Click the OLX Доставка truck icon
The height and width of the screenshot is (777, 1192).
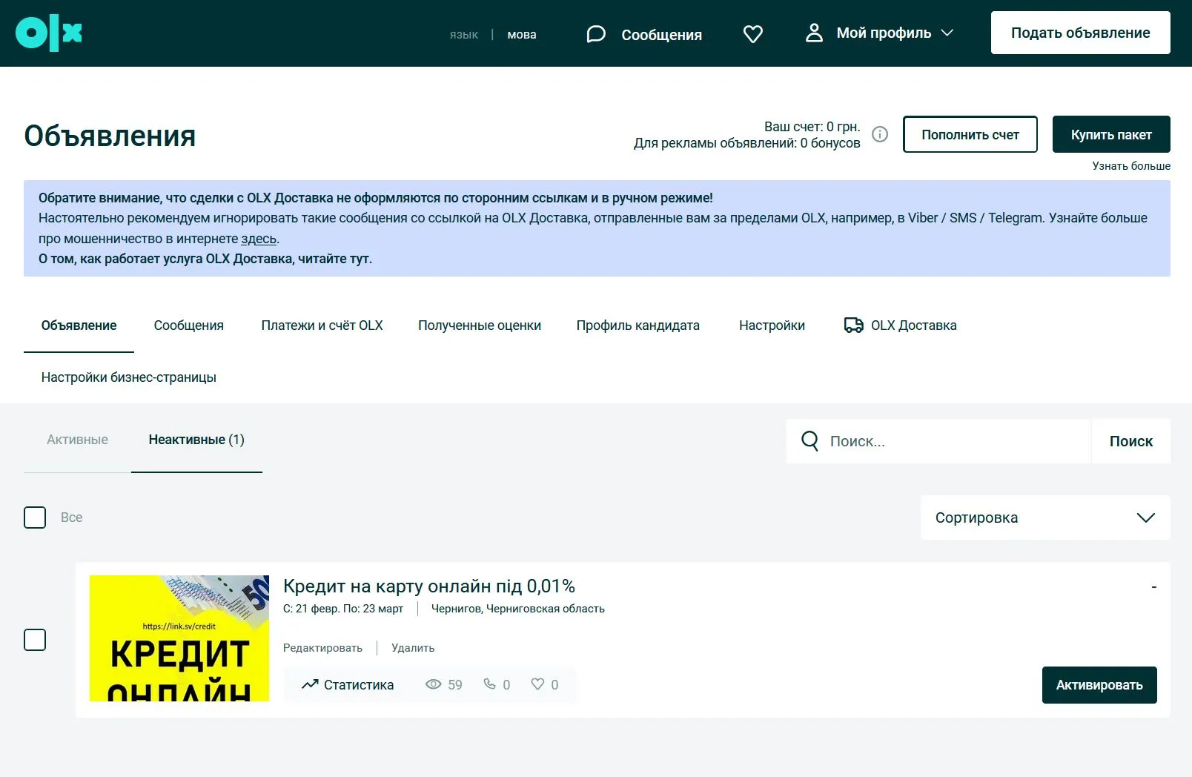[x=853, y=325]
